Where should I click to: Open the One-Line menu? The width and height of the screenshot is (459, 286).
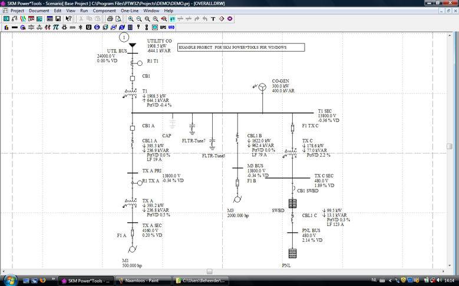[x=129, y=11]
